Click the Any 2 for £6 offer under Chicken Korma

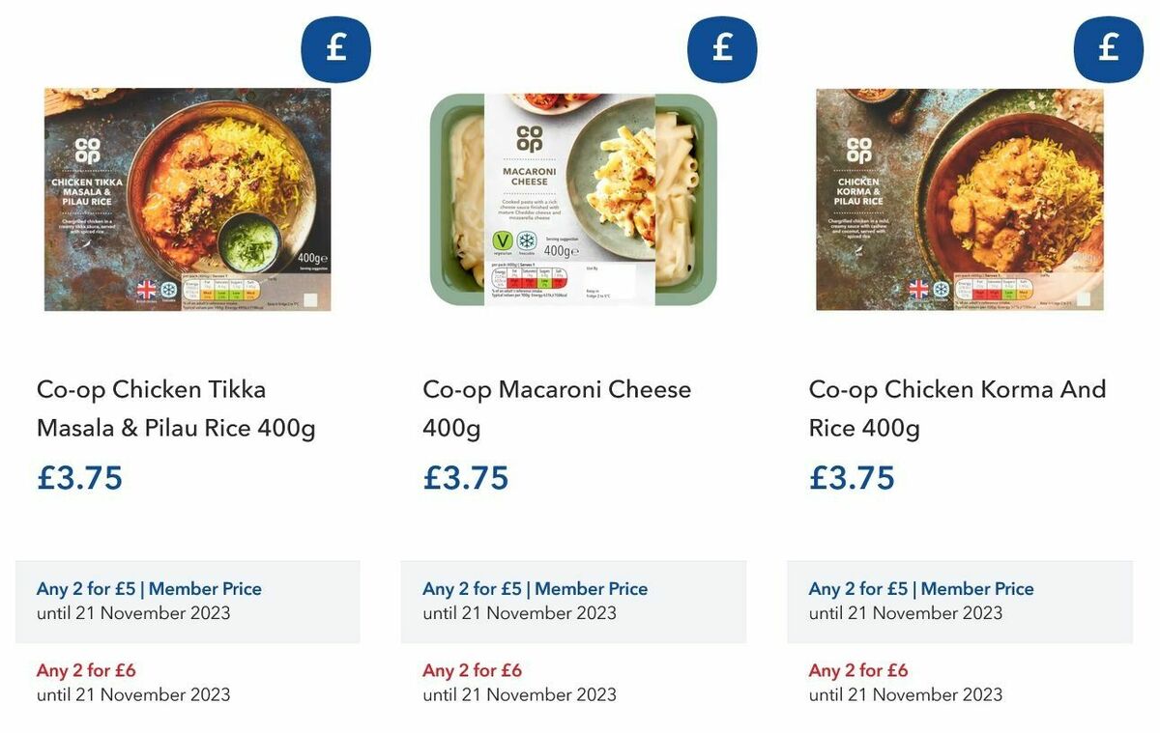tap(960, 682)
